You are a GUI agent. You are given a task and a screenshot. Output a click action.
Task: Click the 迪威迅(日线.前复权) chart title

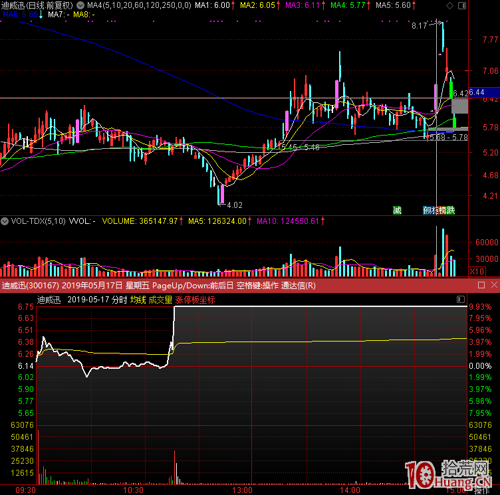(37, 5)
